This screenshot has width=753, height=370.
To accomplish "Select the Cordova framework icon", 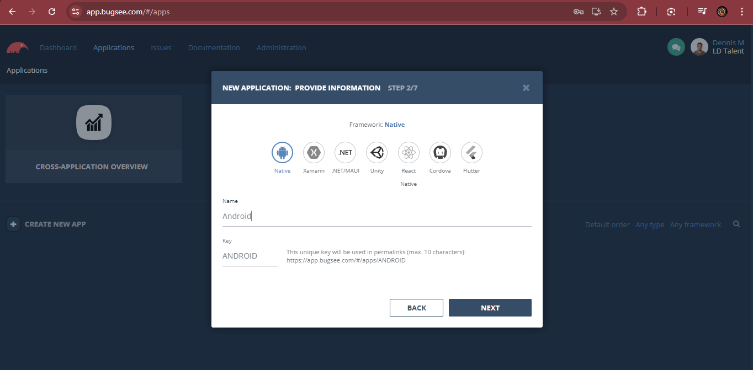I will point(440,153).
